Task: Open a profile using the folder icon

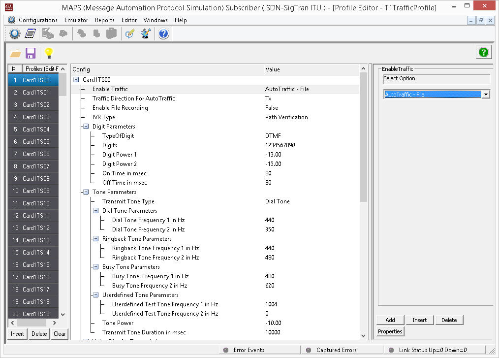Action: point(15,53)
